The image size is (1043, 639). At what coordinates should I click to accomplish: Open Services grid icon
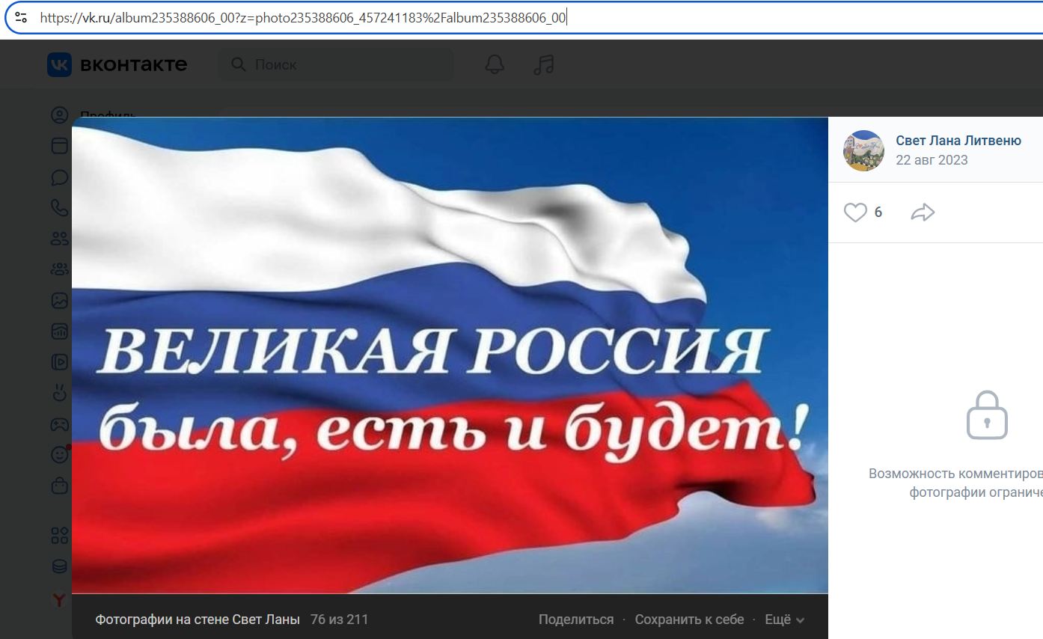(59, 536)
